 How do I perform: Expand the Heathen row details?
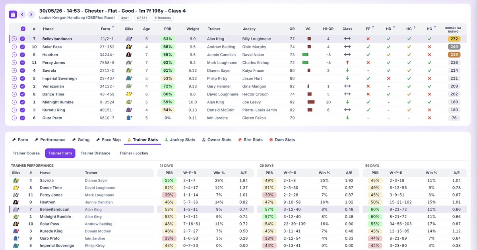[x=14, y=55]
